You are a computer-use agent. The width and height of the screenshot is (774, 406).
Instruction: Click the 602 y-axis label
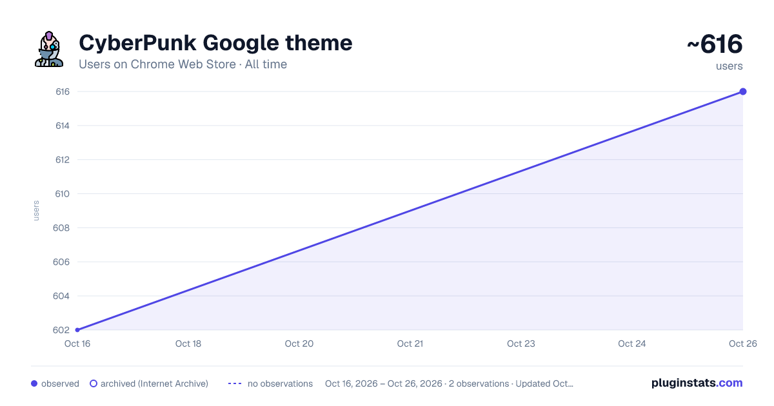coord(63,330)
